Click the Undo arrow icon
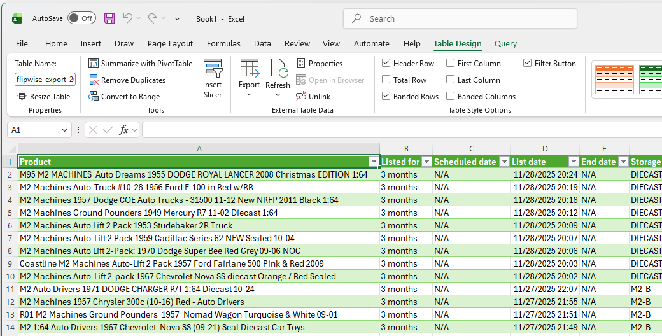662x336 pixels. coord(128,18)
